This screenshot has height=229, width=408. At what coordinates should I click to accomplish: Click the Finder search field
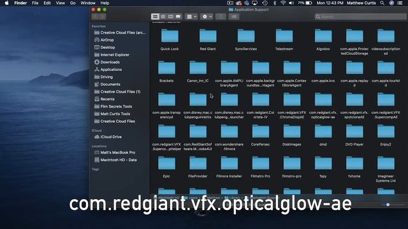click(x=360, y=17)
